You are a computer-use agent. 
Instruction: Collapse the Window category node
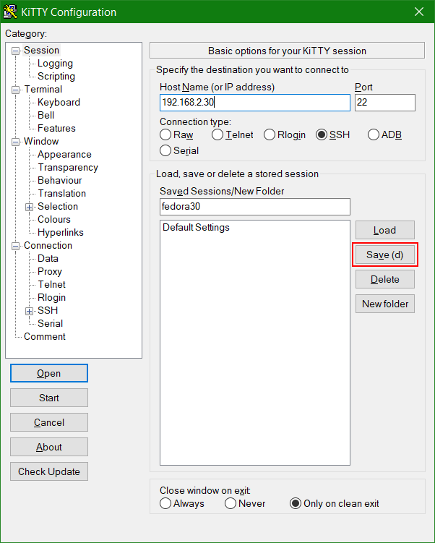click(x=16, y=142)
